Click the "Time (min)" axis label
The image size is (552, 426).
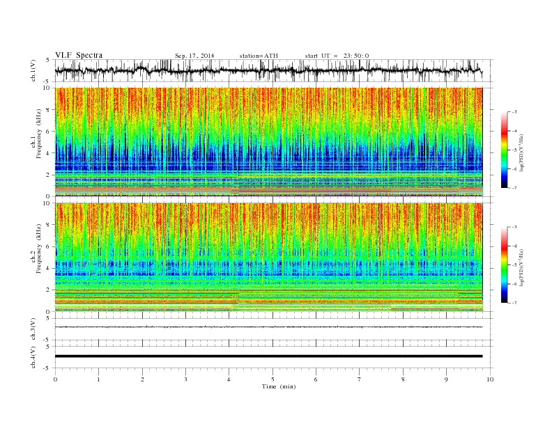279,386
